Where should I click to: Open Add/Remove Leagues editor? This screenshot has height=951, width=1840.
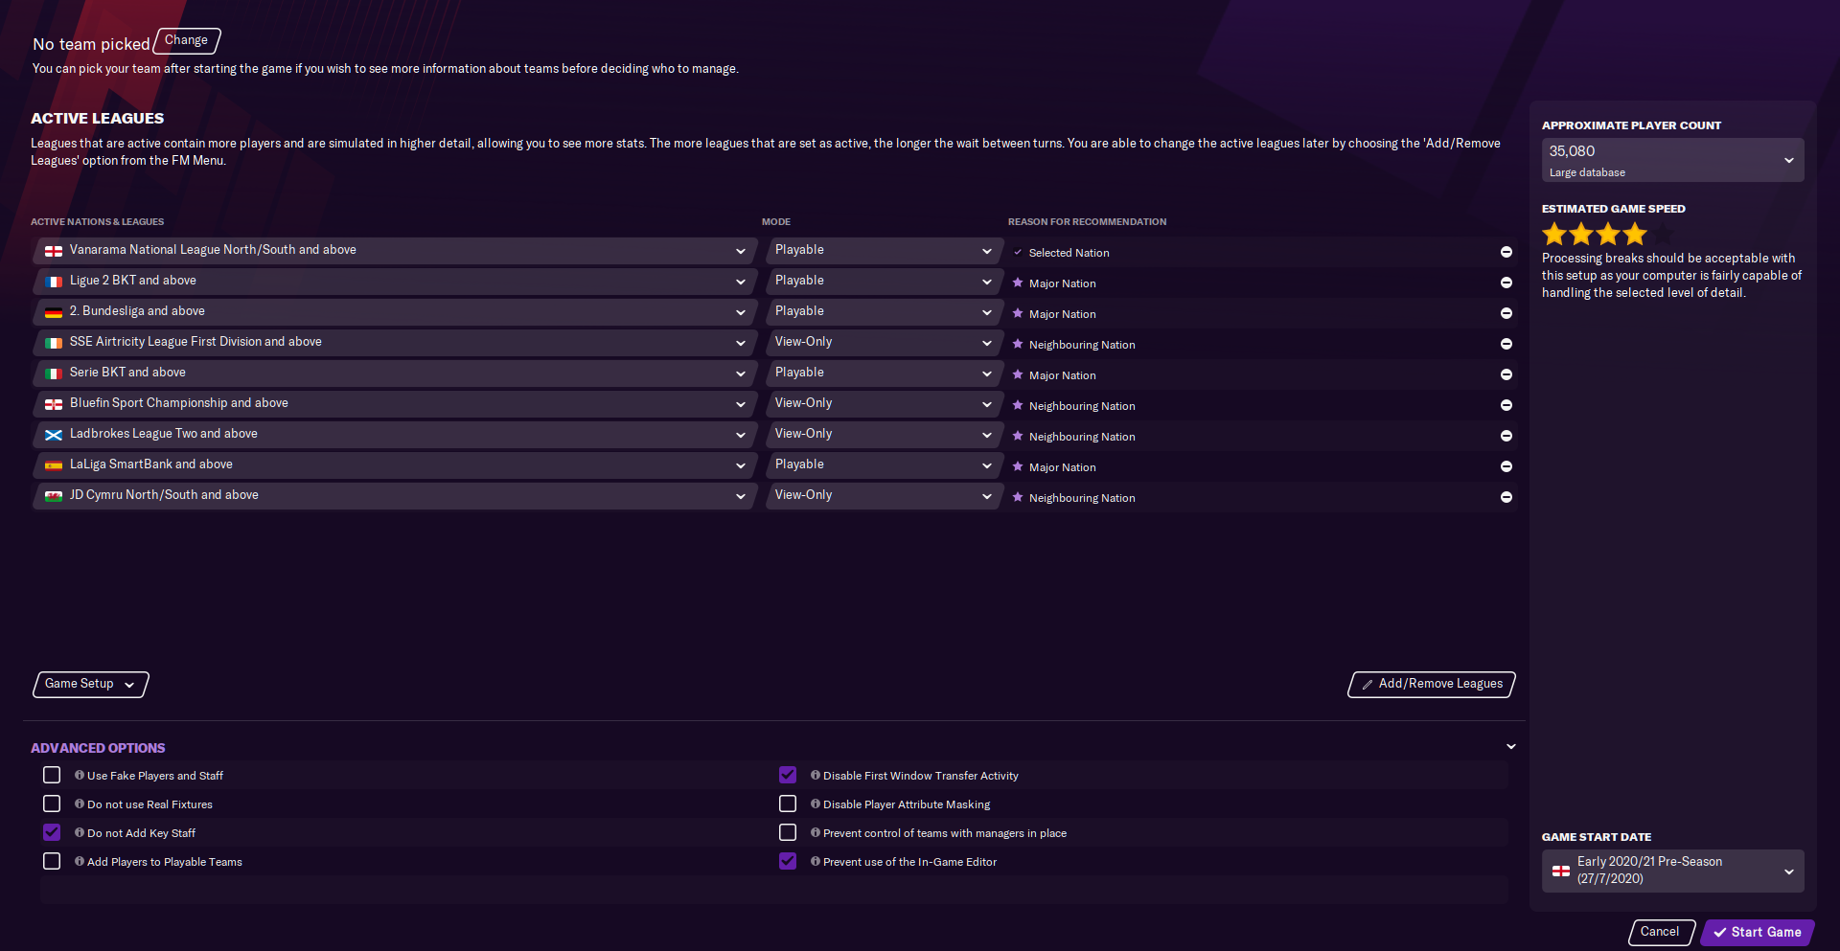[1431, 684]
